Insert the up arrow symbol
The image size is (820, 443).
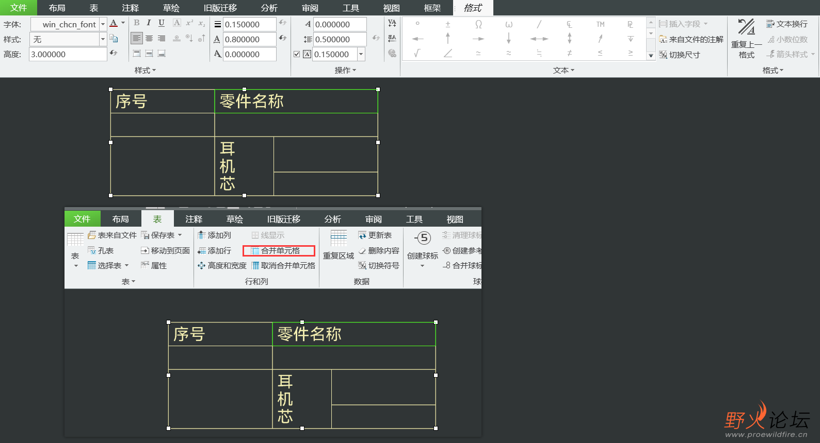point(448,39)
